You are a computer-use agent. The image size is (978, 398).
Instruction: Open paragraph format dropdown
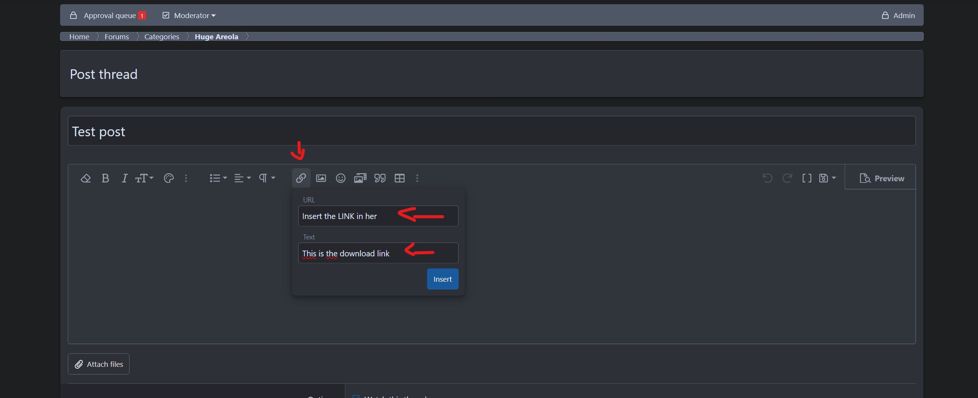[267, 178]
